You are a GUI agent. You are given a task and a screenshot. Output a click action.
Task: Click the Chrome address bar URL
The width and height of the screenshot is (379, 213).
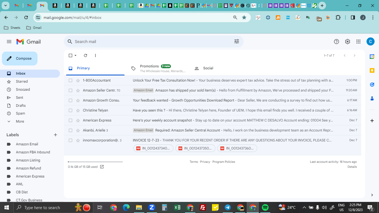click(72, 17)
